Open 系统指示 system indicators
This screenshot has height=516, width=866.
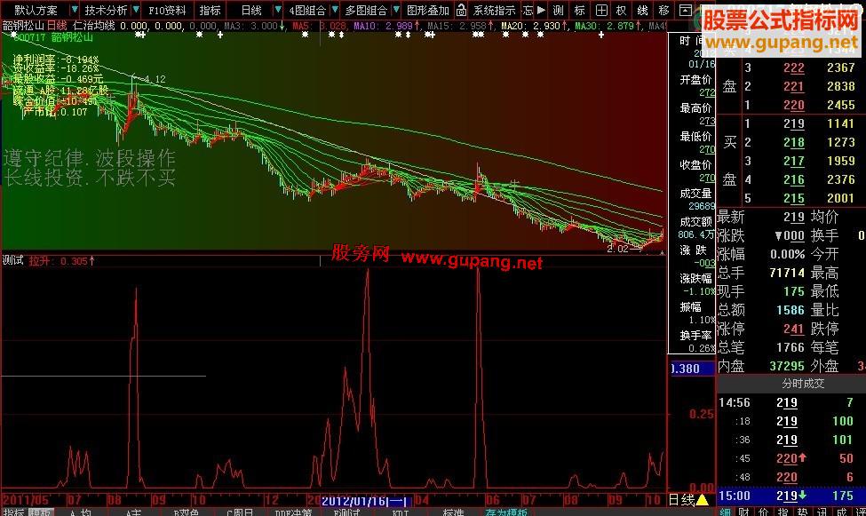[x=495, y=10]
